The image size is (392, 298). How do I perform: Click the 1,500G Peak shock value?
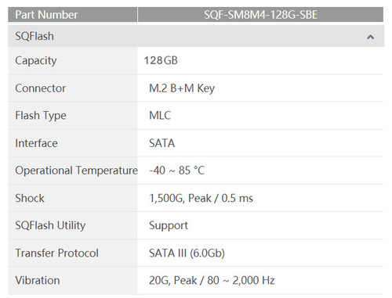201,199
